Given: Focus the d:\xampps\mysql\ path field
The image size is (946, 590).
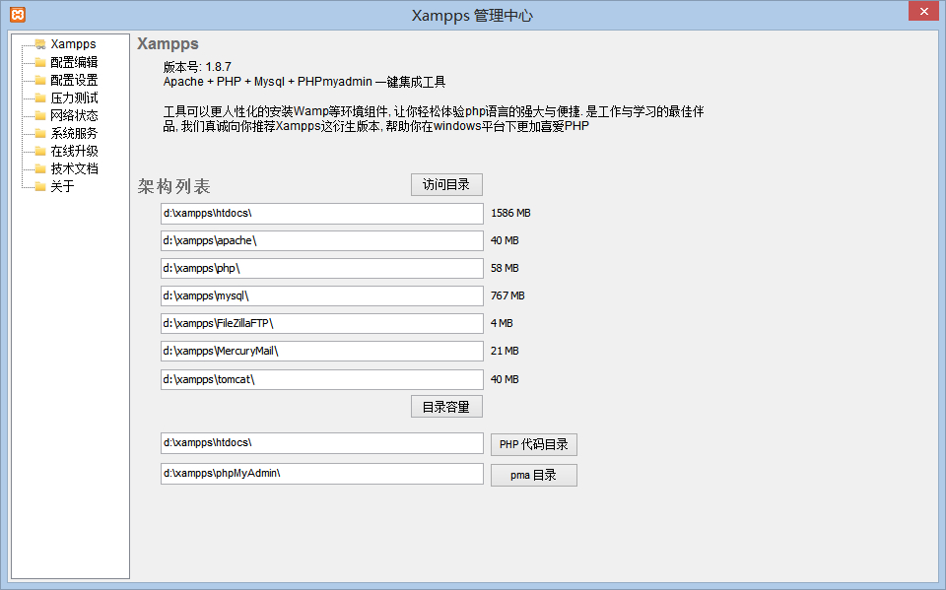Looking at the screenshot, I should 322,296.
